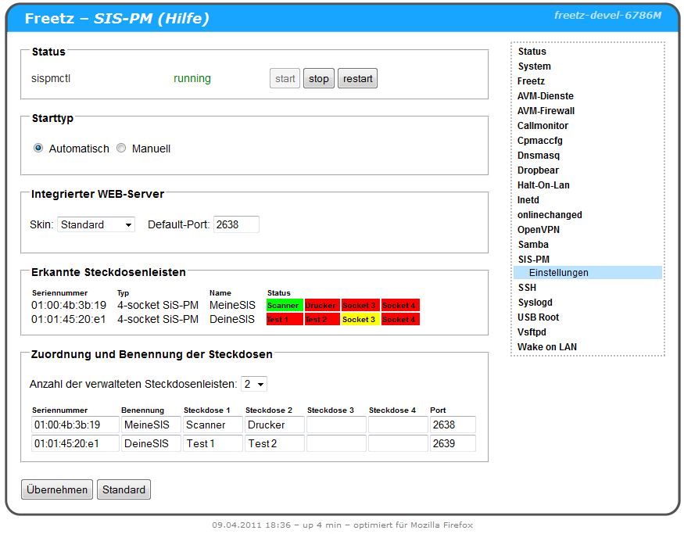Open the OpenVPN menu entry

[539, 230]
